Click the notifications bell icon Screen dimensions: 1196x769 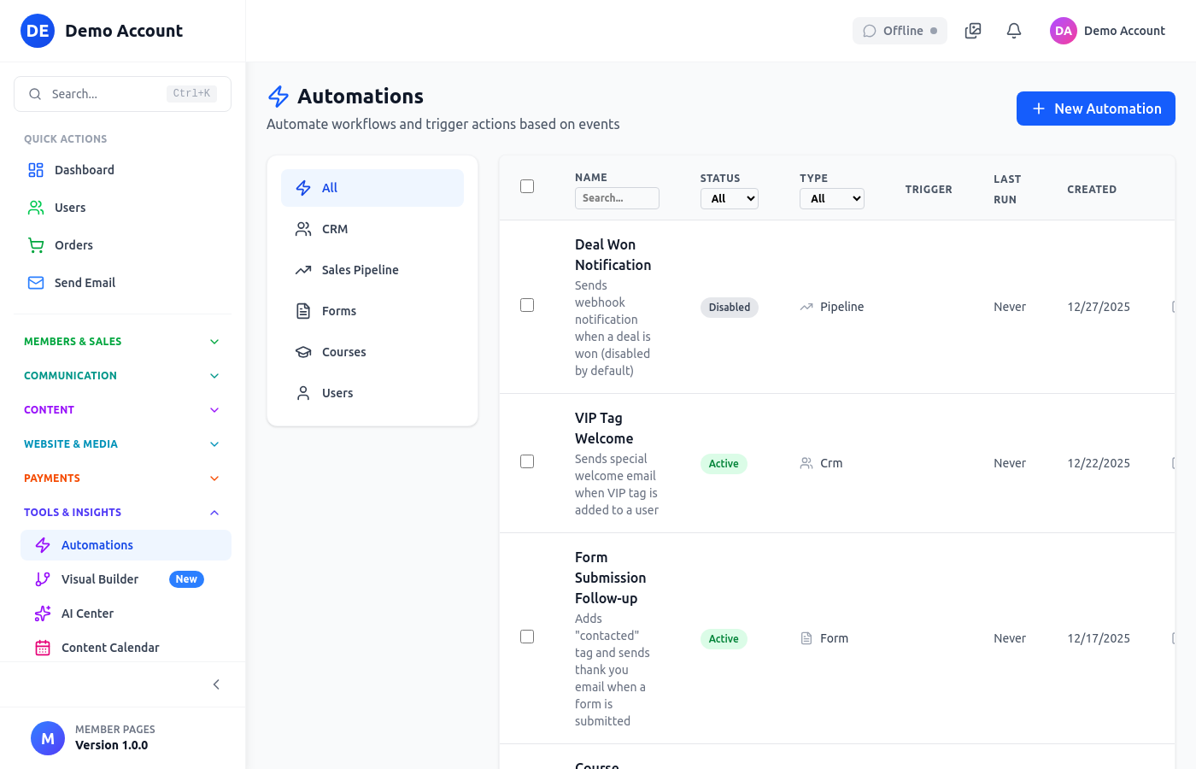[1013, 30]
